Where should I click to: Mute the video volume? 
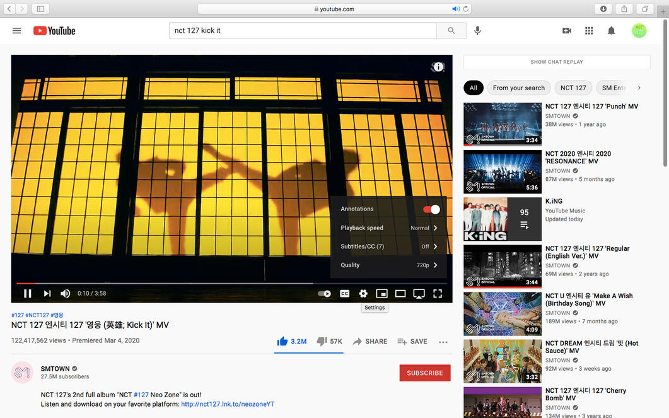coord(66,293)
